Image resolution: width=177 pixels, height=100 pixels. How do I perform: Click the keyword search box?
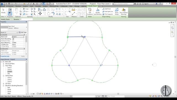pyautogui.click(x=124, y=4)
